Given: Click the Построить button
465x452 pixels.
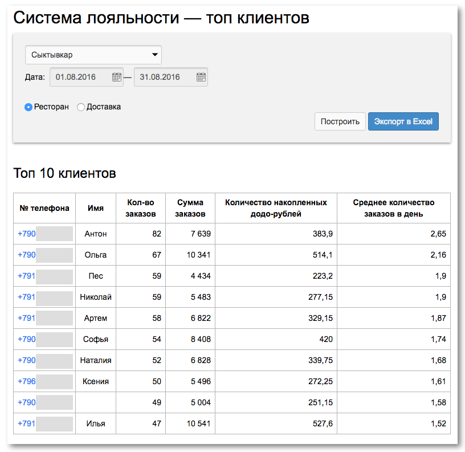Looking at the screenshot, I should (340, 121).
